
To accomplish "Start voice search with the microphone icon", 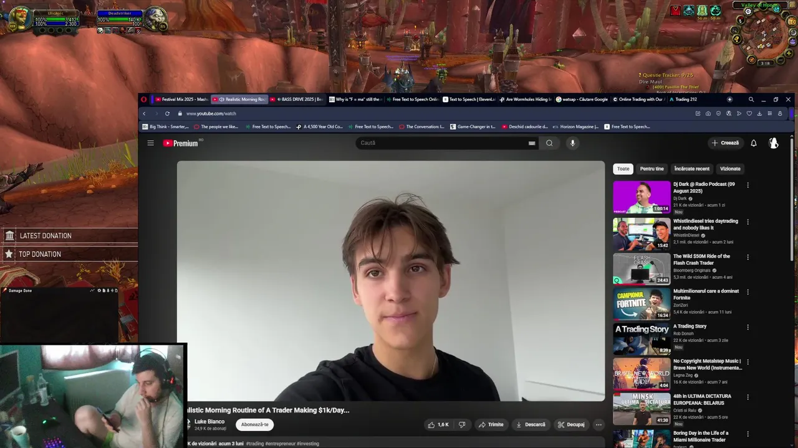I will coord(572,143).
